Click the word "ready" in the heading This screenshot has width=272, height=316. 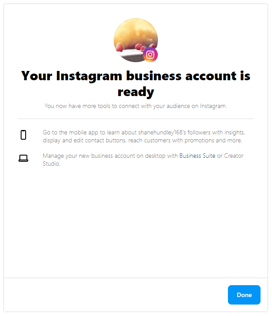[x=135, y=92]
